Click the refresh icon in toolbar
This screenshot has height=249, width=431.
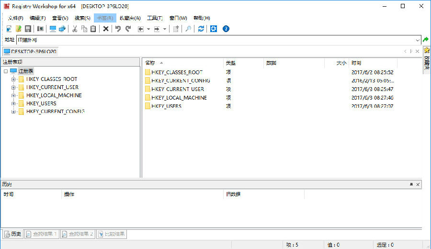pos(201,29)
